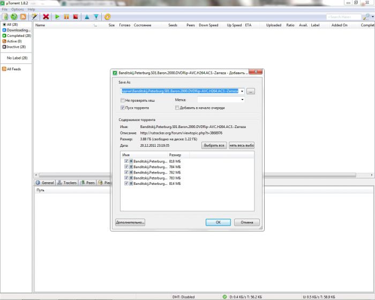Click Add Torrent from URL globe icon
This screenshot has width=375, height=300.
tap(14, 17)
